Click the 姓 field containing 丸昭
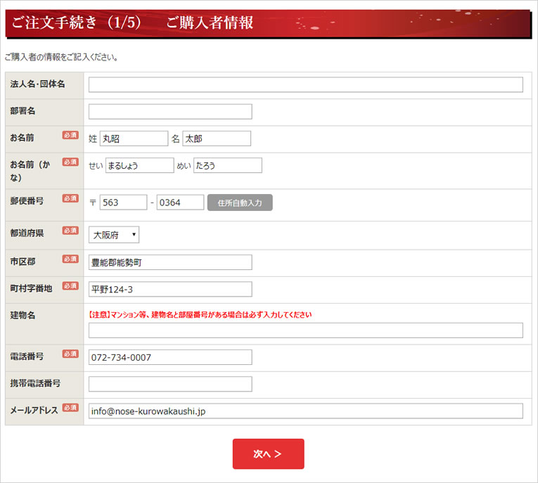 (134, 139)
